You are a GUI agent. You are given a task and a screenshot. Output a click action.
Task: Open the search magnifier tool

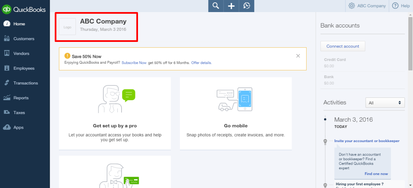(x=216, y=6)
